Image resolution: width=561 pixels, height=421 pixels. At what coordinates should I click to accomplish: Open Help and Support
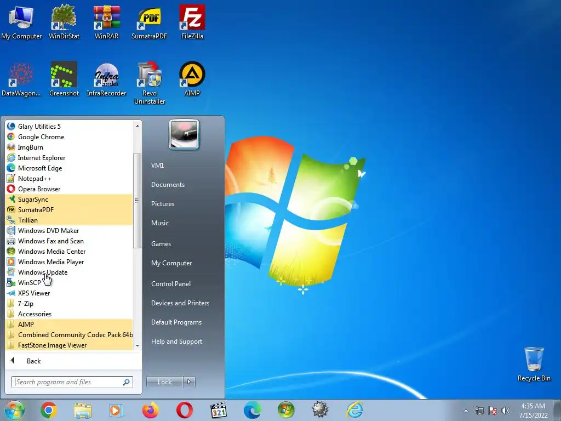176,342
